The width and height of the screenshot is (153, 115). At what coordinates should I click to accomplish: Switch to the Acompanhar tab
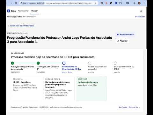[23, 11]
